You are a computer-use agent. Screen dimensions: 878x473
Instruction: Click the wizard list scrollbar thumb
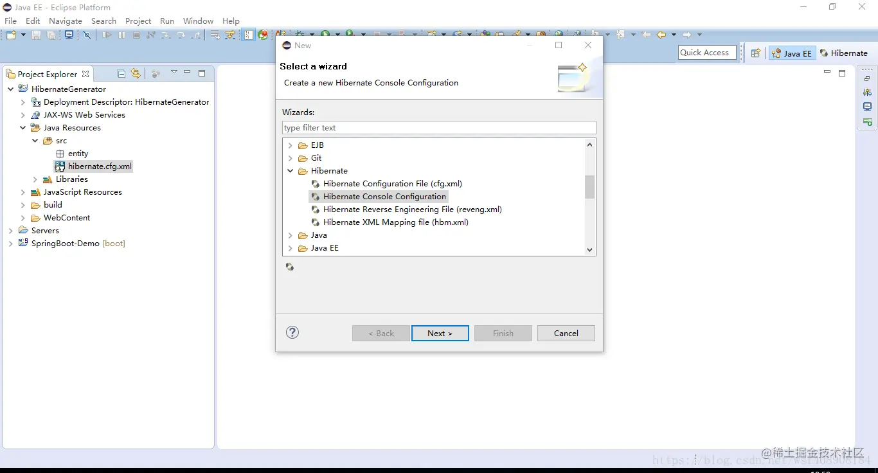(589, 187)
